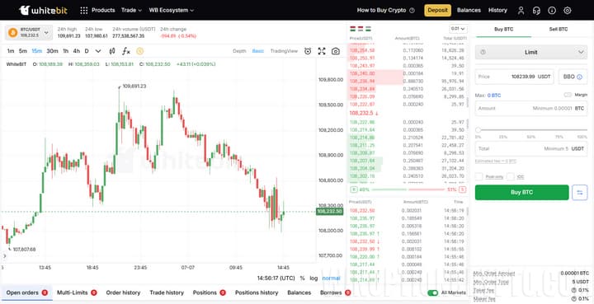Click the BBO button
594x304 pixels.
pyautogui.click(x=573, y=77)
